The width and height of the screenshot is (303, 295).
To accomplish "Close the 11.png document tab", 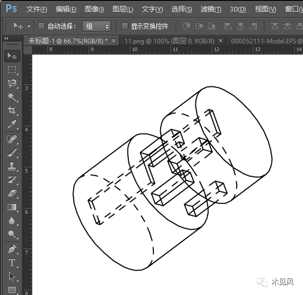I will tap(221, 40).
